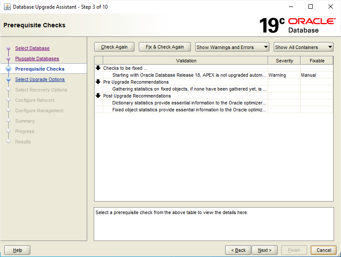Click the Select Database step bullet icon

[x=9, y=48]
